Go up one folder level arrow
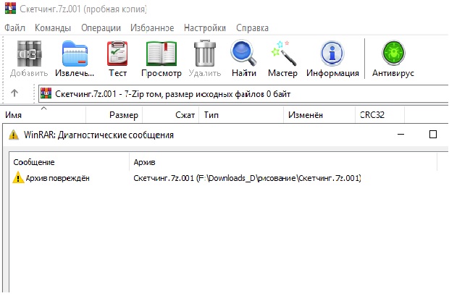Screen dimensions: 449x296 point(14,93)
